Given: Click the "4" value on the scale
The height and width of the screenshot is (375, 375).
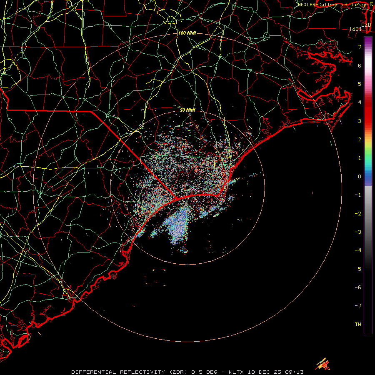Looking at the screenshot, I should click(x=360, y=102).
